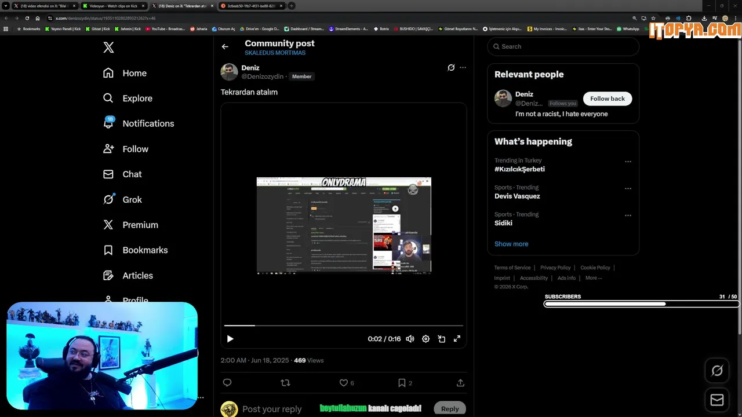
Task: Click the X search box
Action: (x=563, y=46)
